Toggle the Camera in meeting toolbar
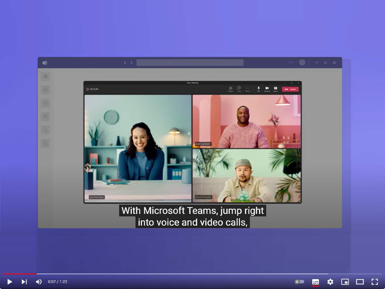This screenshot has height=289, width=385. click(x=267, y=89)
